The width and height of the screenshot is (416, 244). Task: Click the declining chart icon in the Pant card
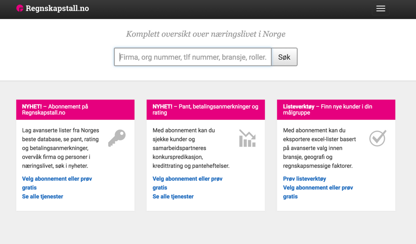tap(247, 138)
